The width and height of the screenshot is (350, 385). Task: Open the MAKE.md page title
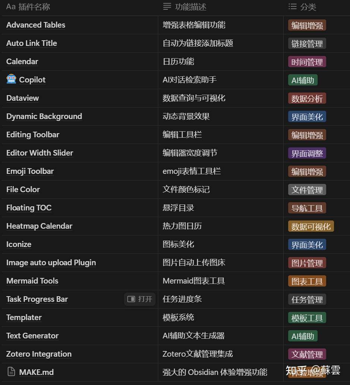(x=36, y=372)
